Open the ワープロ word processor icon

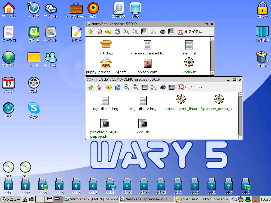9,34
